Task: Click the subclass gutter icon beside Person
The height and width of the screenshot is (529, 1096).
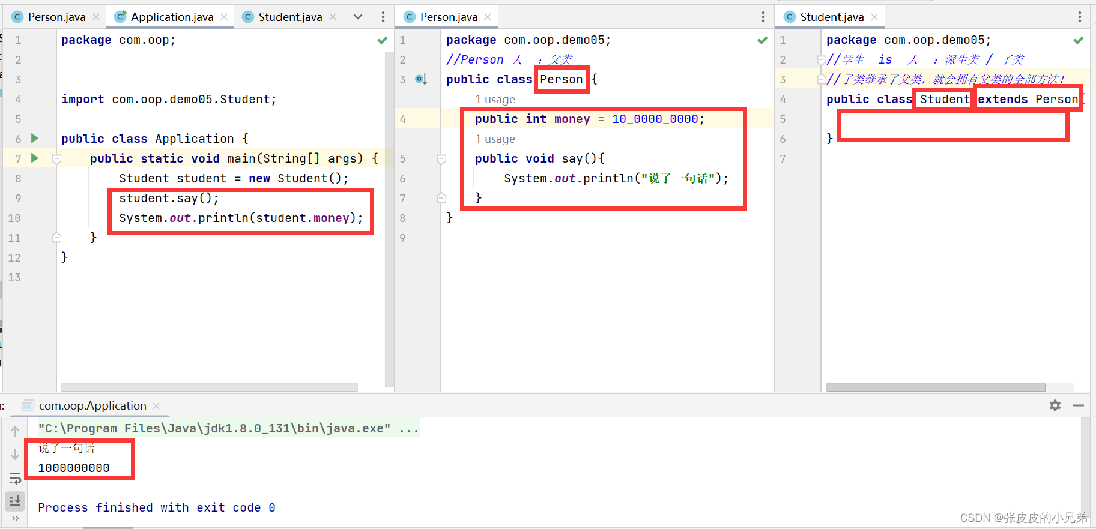Action: 421,79
